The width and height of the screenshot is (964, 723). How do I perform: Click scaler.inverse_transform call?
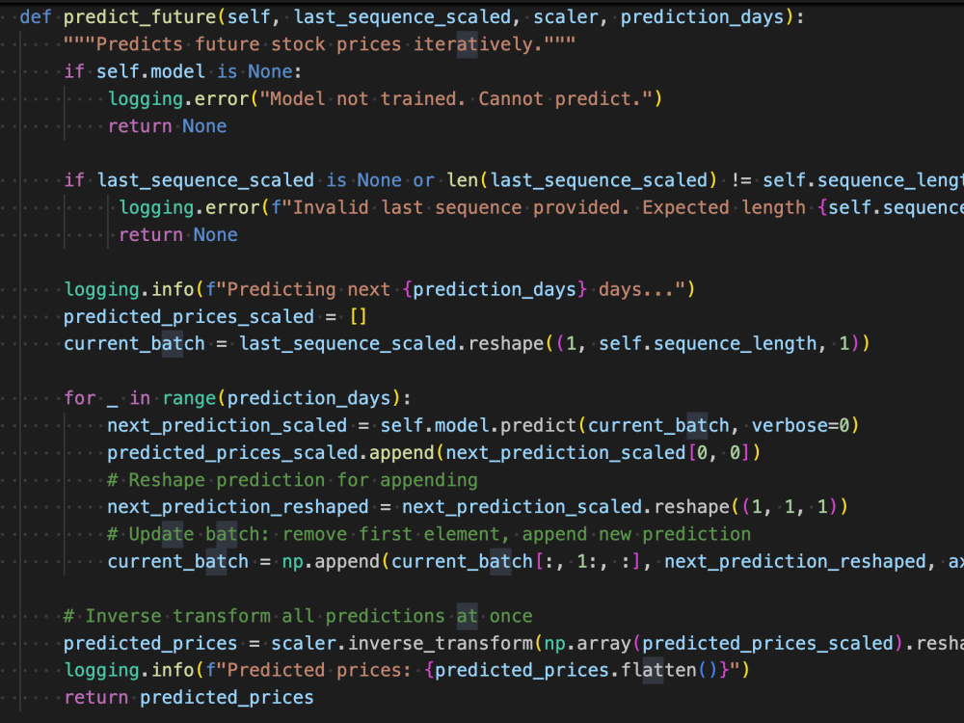pyautogui.click(x=617, y=644)
